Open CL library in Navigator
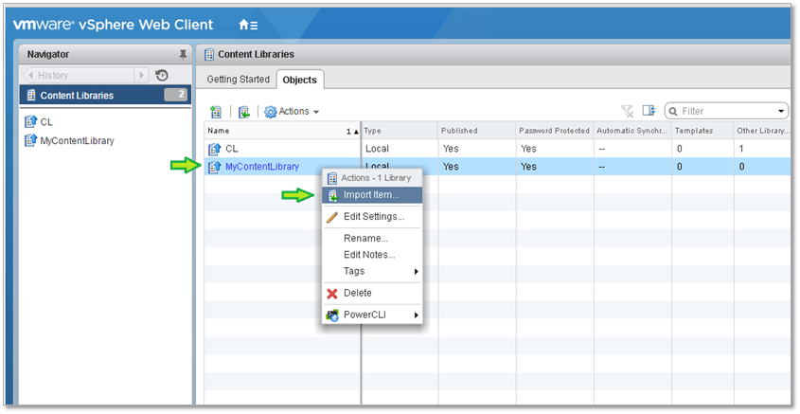Image resolution: width=800 pixels, height=414 pixels. (x=46, y=122)
